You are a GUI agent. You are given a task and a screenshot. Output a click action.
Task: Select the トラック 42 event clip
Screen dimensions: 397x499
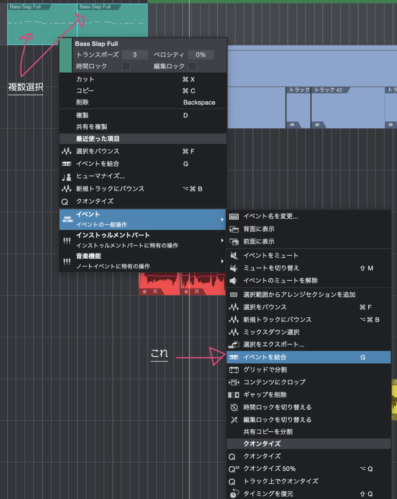(x=347, y=108)
